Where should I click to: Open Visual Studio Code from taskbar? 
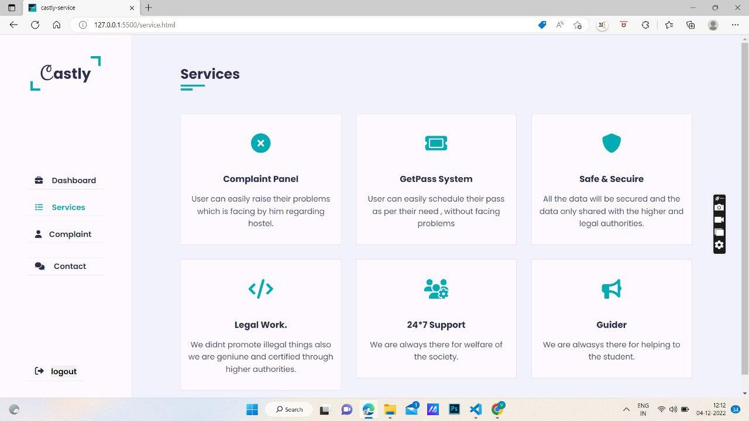[475, 409]
